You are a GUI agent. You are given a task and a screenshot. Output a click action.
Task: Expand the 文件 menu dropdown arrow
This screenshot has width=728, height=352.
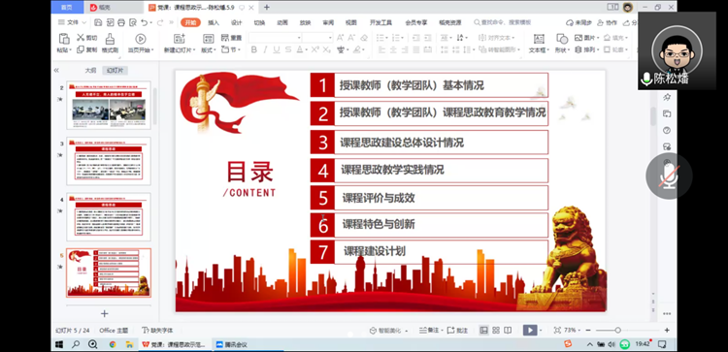click(x=84, y=22)
